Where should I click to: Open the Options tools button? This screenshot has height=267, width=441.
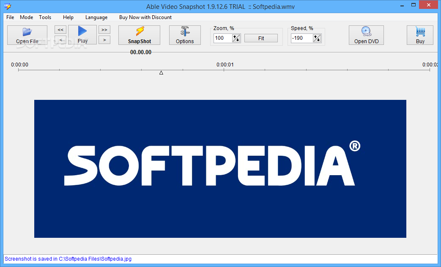tap(185, 35)
